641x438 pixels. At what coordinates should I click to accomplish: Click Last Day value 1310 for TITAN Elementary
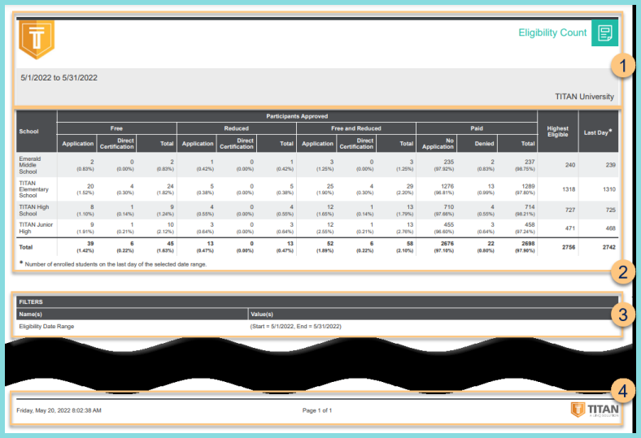tap(609, 189)
